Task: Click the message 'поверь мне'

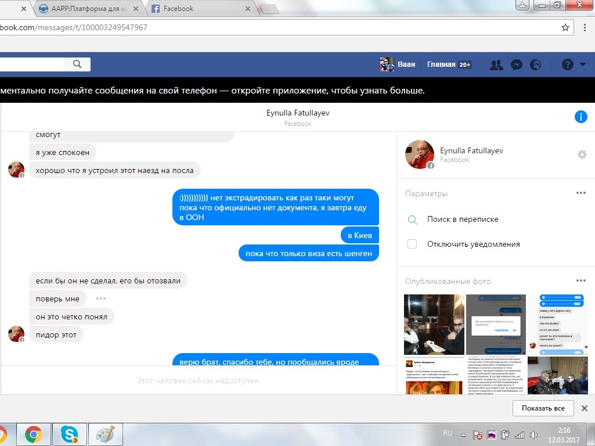Action: click(x=57, y=298)
